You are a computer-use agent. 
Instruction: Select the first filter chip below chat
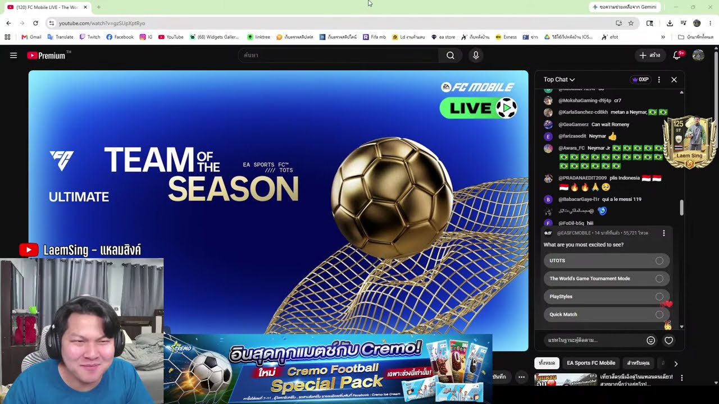pos(547,363)
